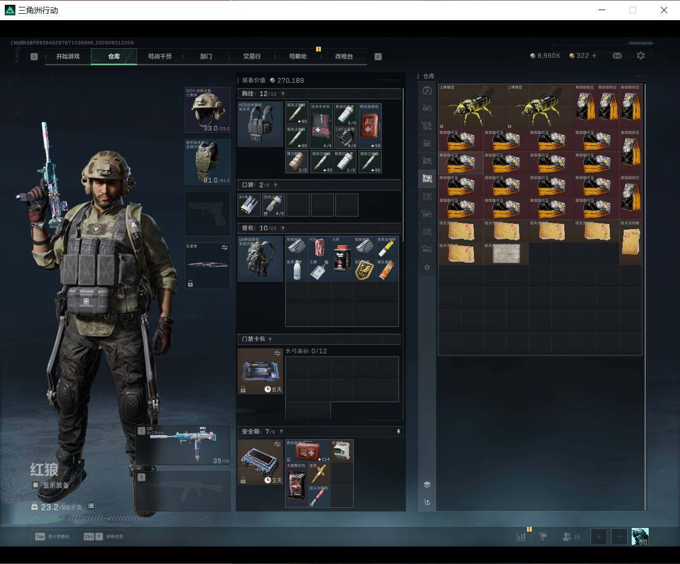
Task: Open the friends icon showing 16
Action: (x=571, y=537)
